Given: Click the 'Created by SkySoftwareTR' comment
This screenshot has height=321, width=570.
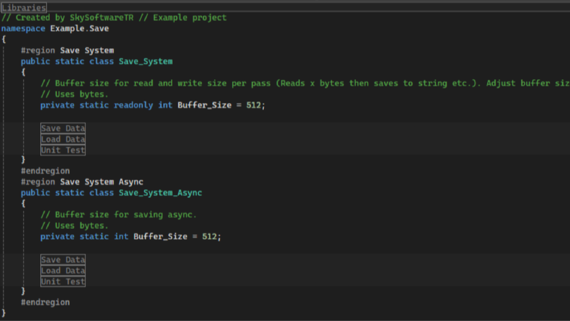Looking at the screenshot, I should coord(114,17).
